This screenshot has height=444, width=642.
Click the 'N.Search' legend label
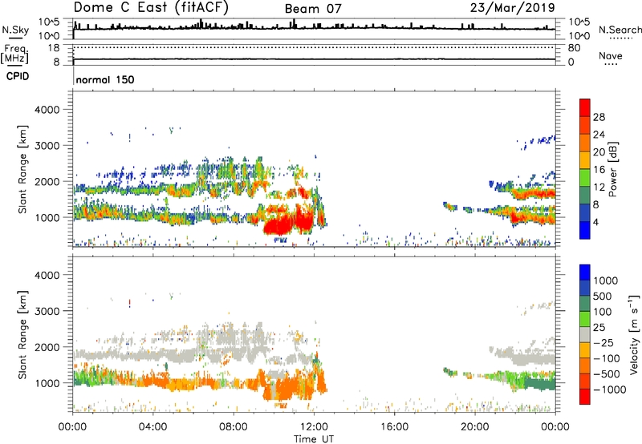pyautogui.click(x=620, y=30)
